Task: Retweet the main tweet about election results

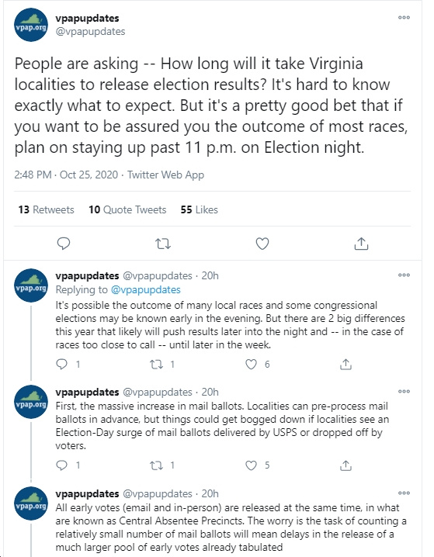Action: pos(163,244)
